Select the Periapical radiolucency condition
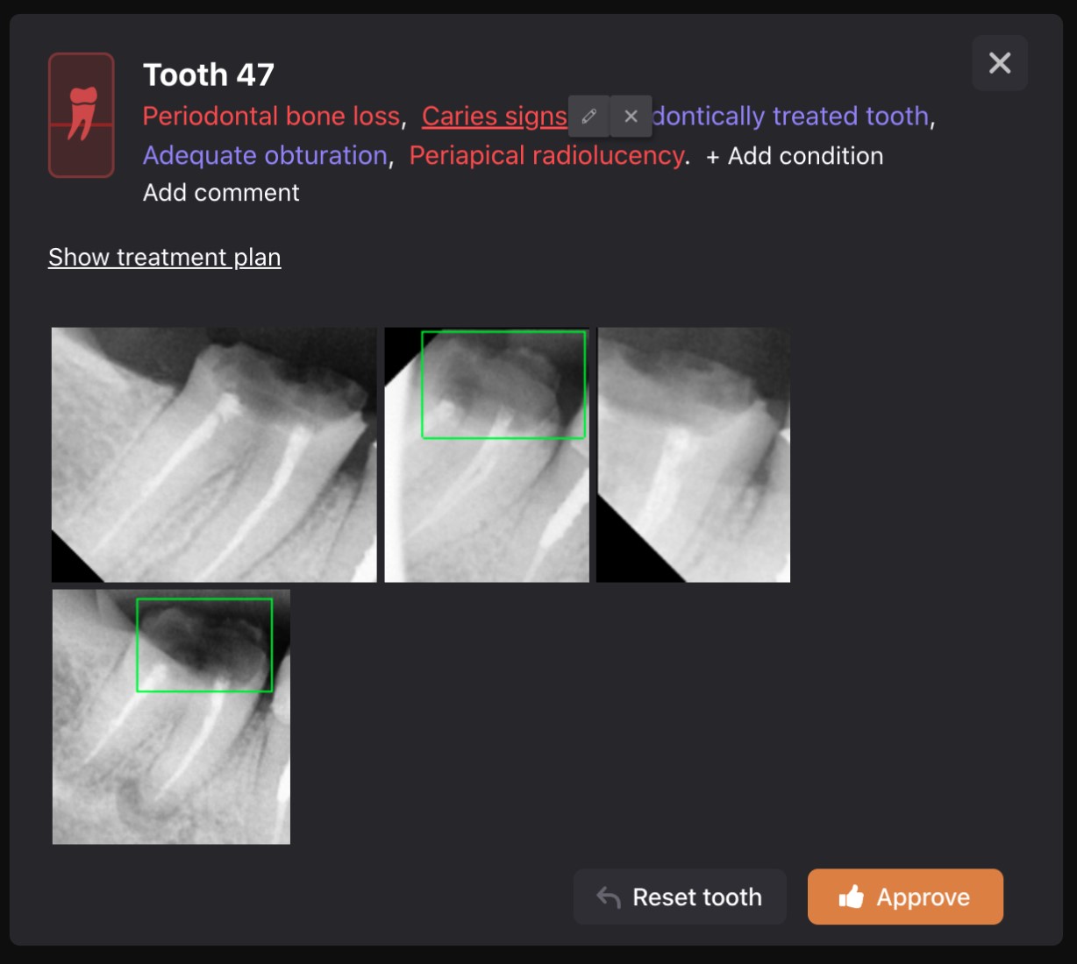1077x964 pixels. click(546, 156)
